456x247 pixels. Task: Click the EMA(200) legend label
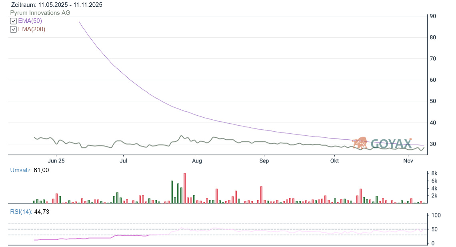(x=32, y=29)
